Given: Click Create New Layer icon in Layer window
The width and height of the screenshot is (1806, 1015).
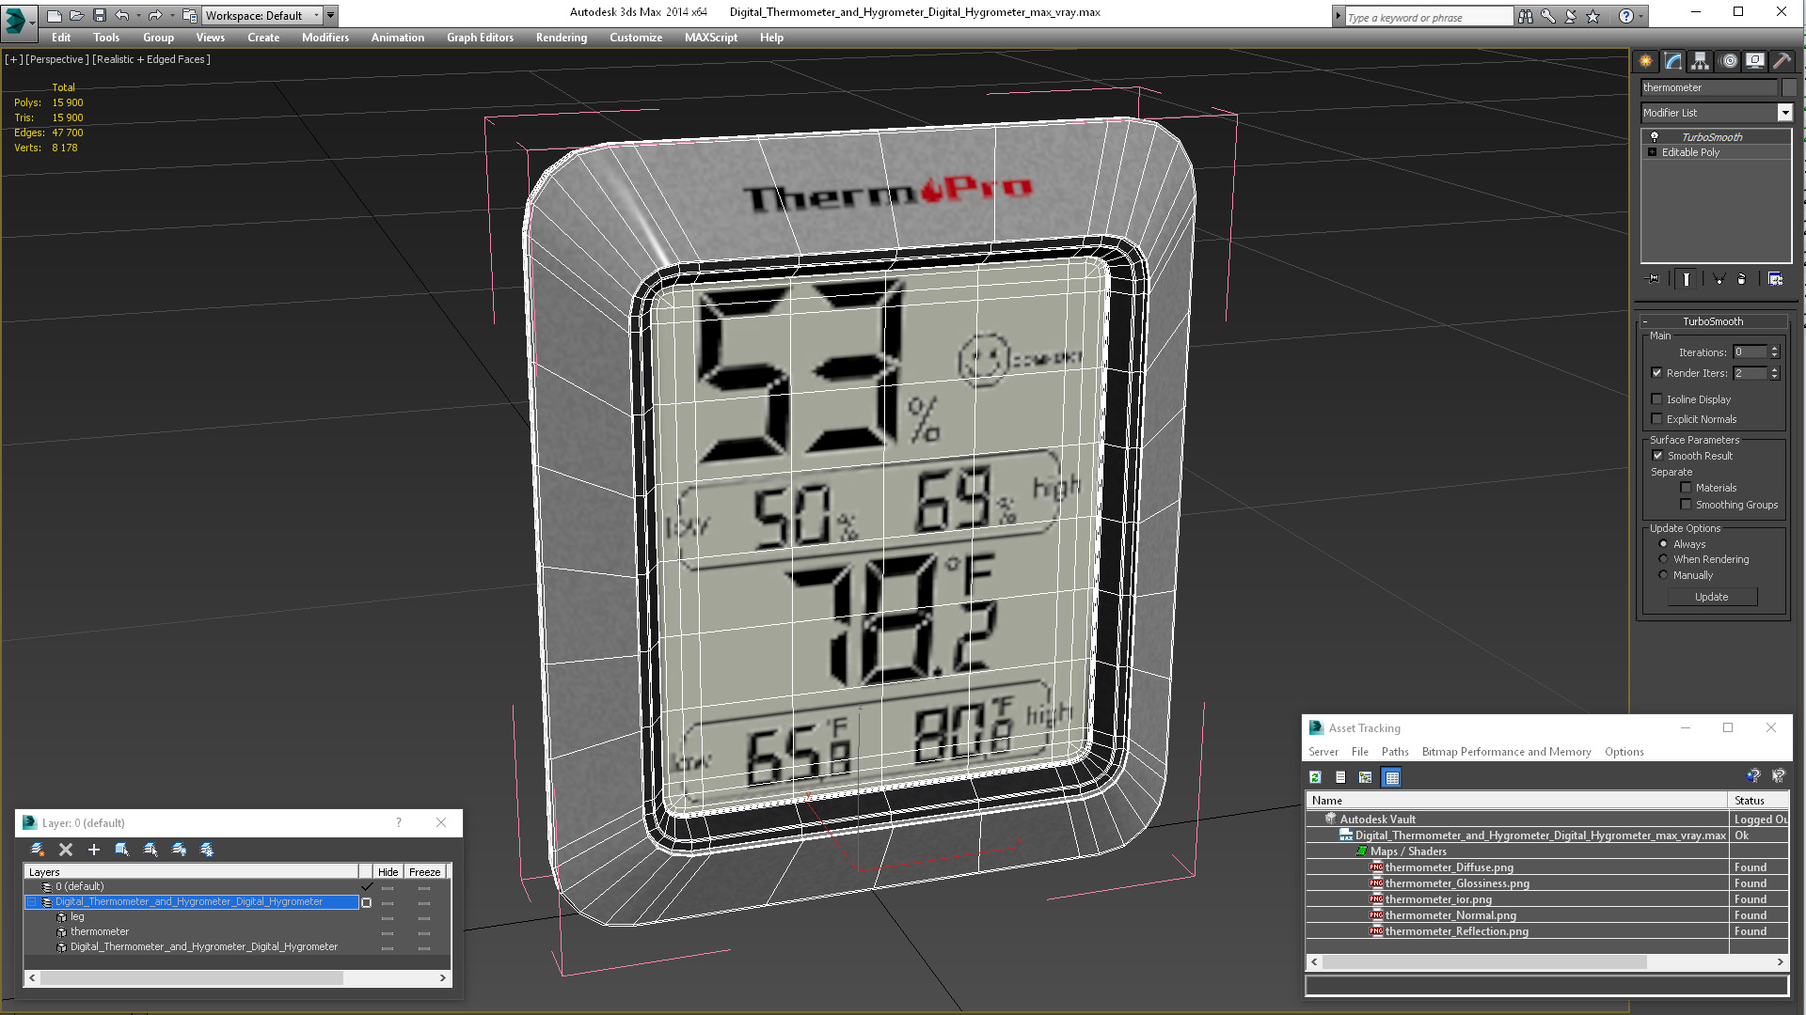Looking at the screenshot, I should [x=38, y=850].
